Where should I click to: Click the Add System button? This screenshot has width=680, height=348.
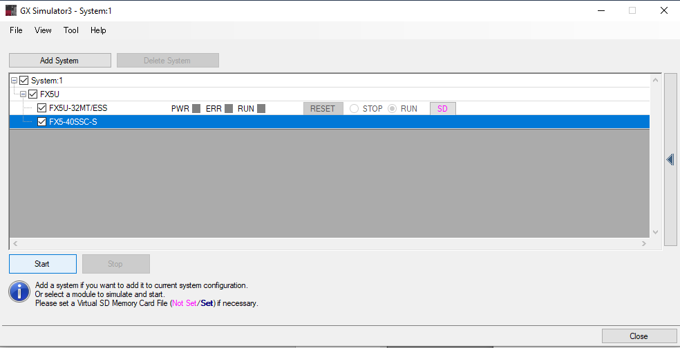(59, 61)
